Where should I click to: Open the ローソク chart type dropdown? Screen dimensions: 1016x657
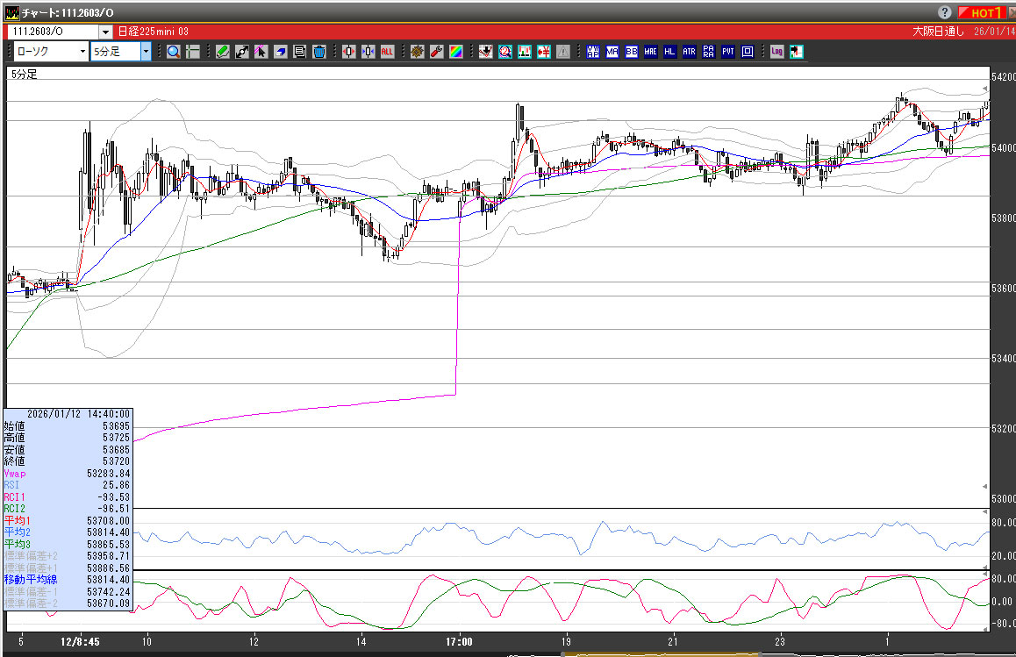click(82, 52)
